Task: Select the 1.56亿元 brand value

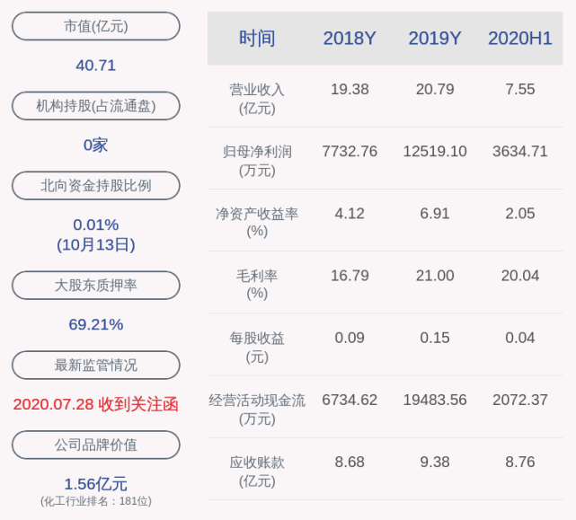Action: point(96,484)
